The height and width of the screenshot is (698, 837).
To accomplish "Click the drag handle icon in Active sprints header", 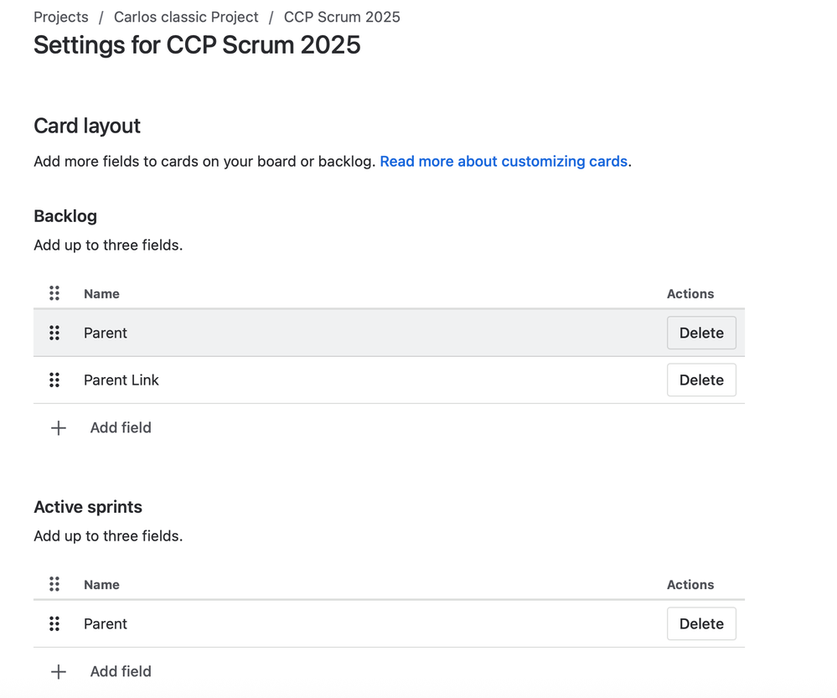I will (x=54, y=584).
